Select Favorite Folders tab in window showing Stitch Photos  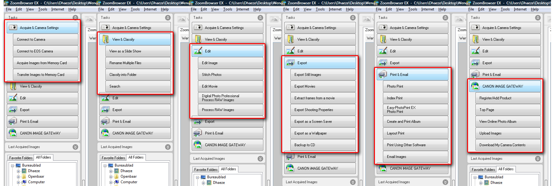[x=206, y=169]
